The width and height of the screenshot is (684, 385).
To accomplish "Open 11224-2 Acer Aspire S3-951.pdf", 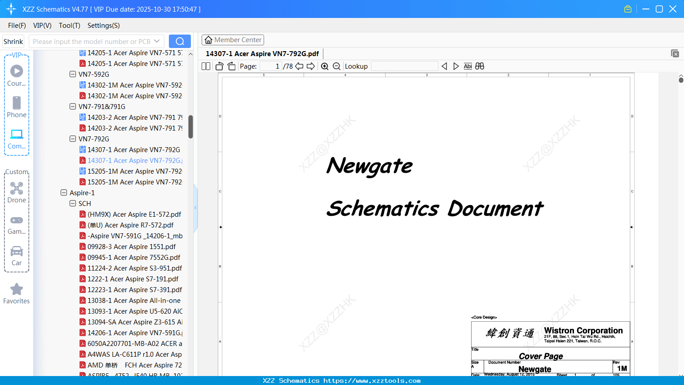I will point(131,268).
